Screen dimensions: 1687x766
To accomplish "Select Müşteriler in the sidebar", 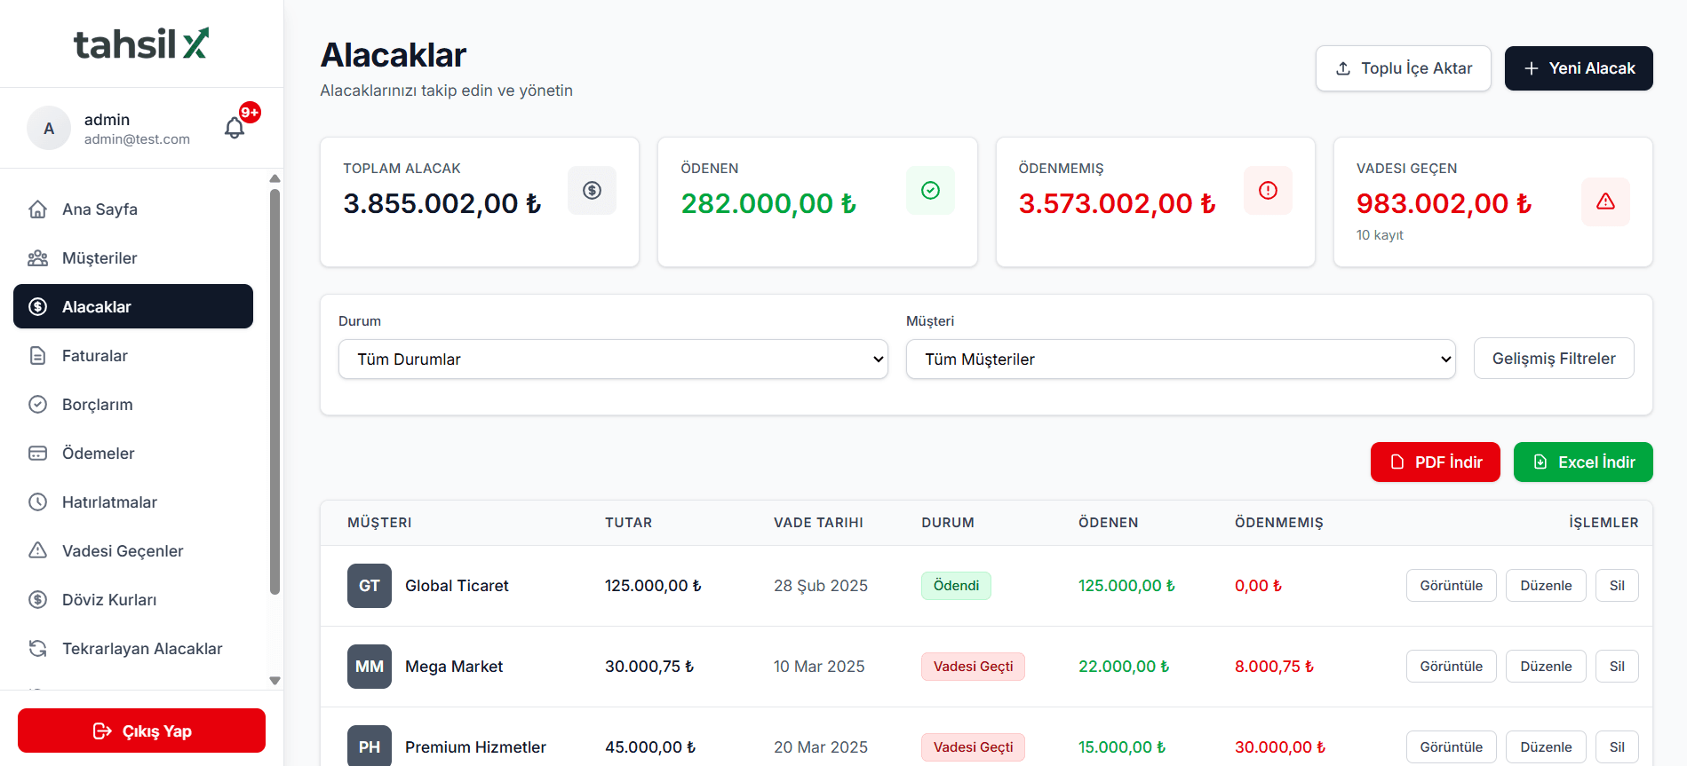I will click(x=99, y=258).
